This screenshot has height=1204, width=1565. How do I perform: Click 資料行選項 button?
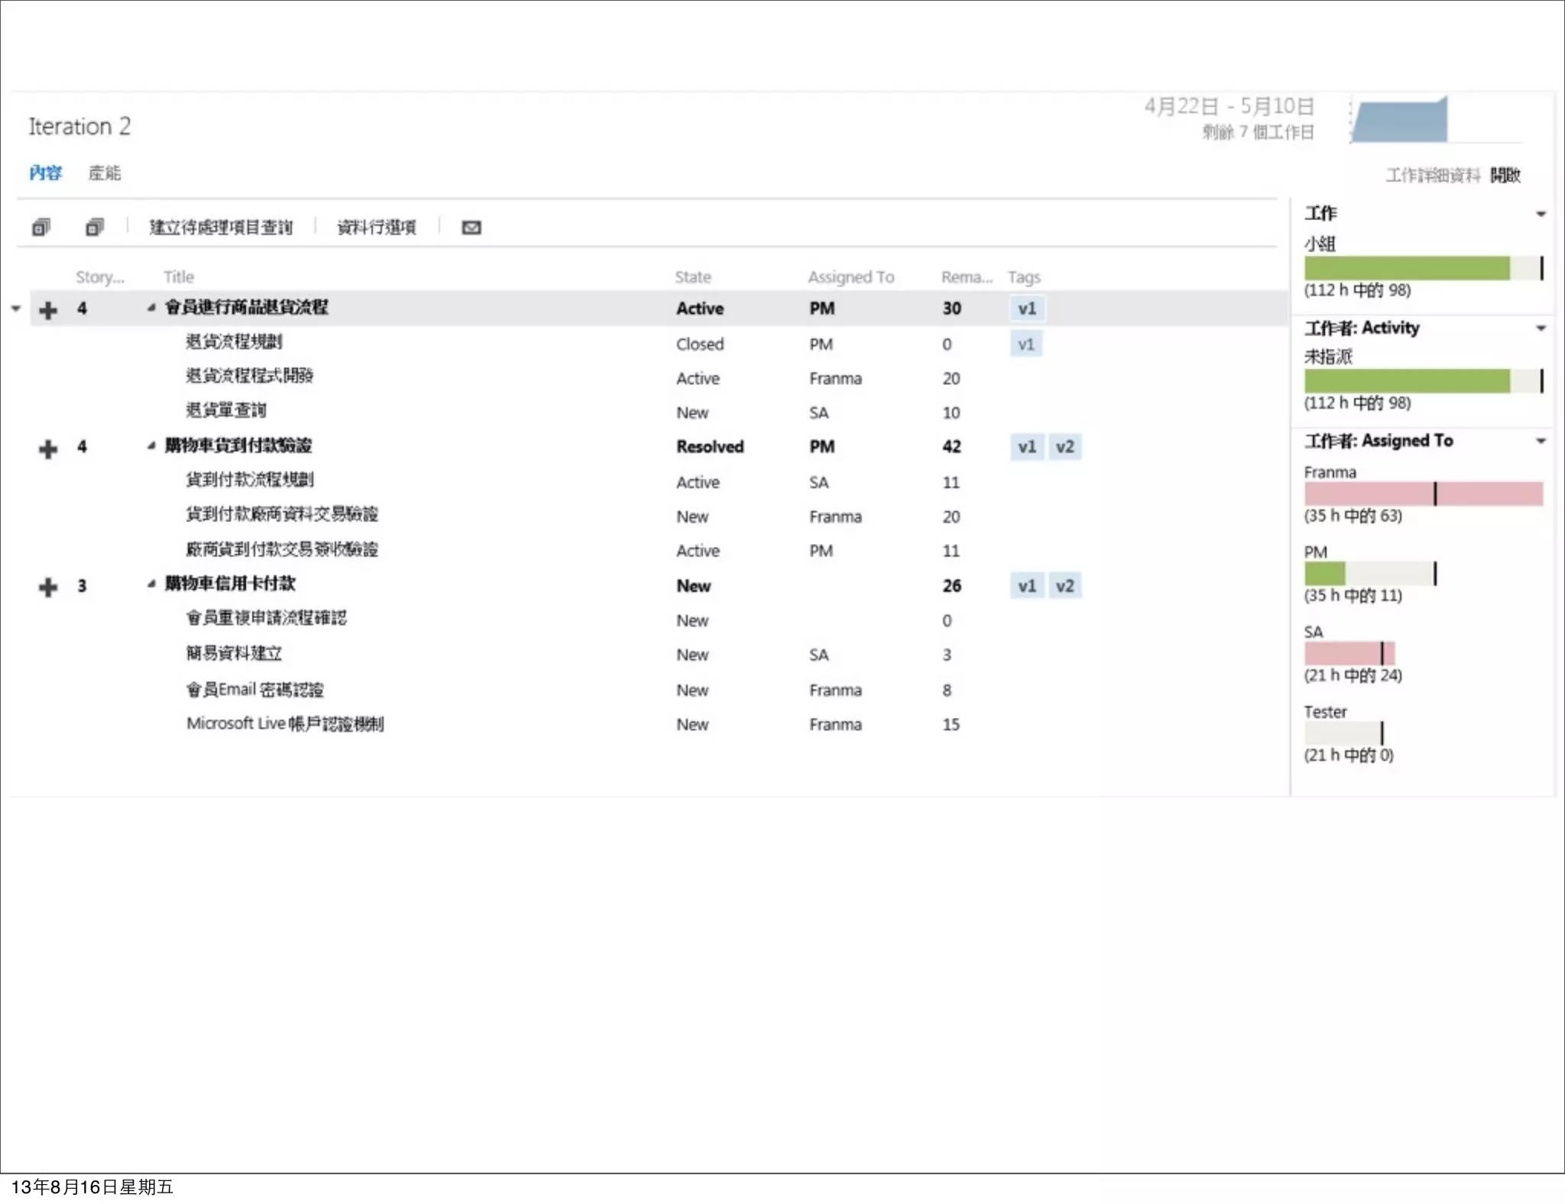pos(377,228)
